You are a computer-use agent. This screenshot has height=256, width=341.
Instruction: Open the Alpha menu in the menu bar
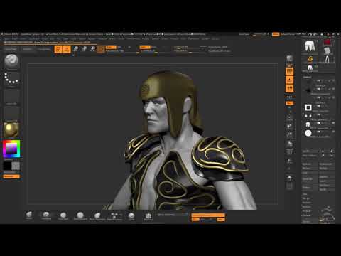point(6,38)
